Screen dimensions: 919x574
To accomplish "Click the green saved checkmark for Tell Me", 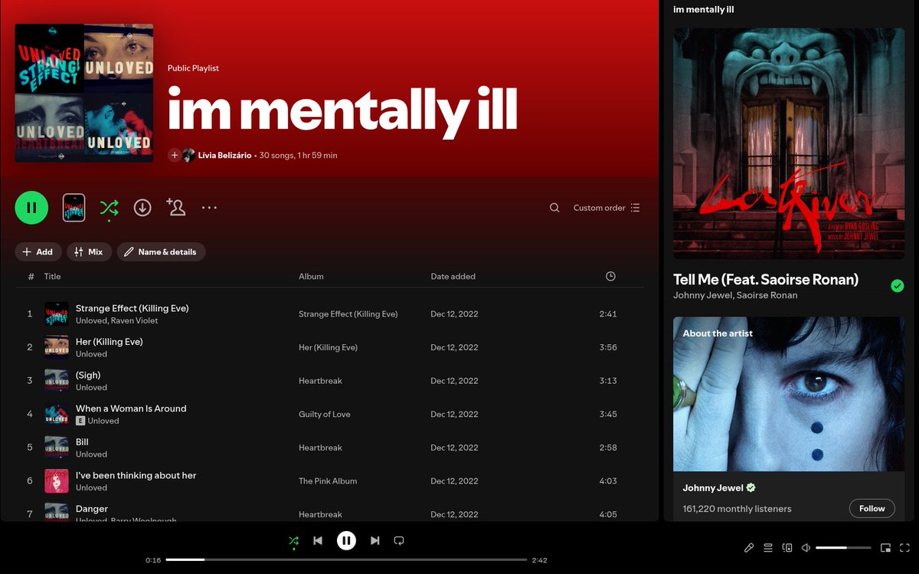I will (898, 286).
